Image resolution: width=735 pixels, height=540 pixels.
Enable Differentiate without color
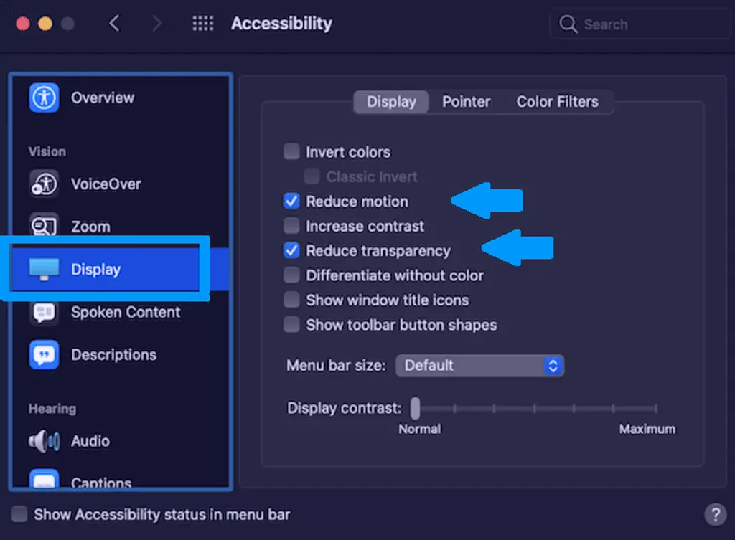(x=291, y=275)
